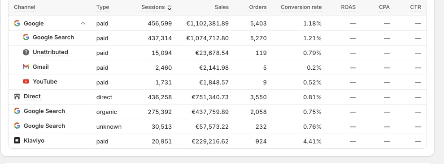Image resolution: width=444 pixels, height=164 pixels.
Task: Click orders value 5,270
Action: point(258,38)
